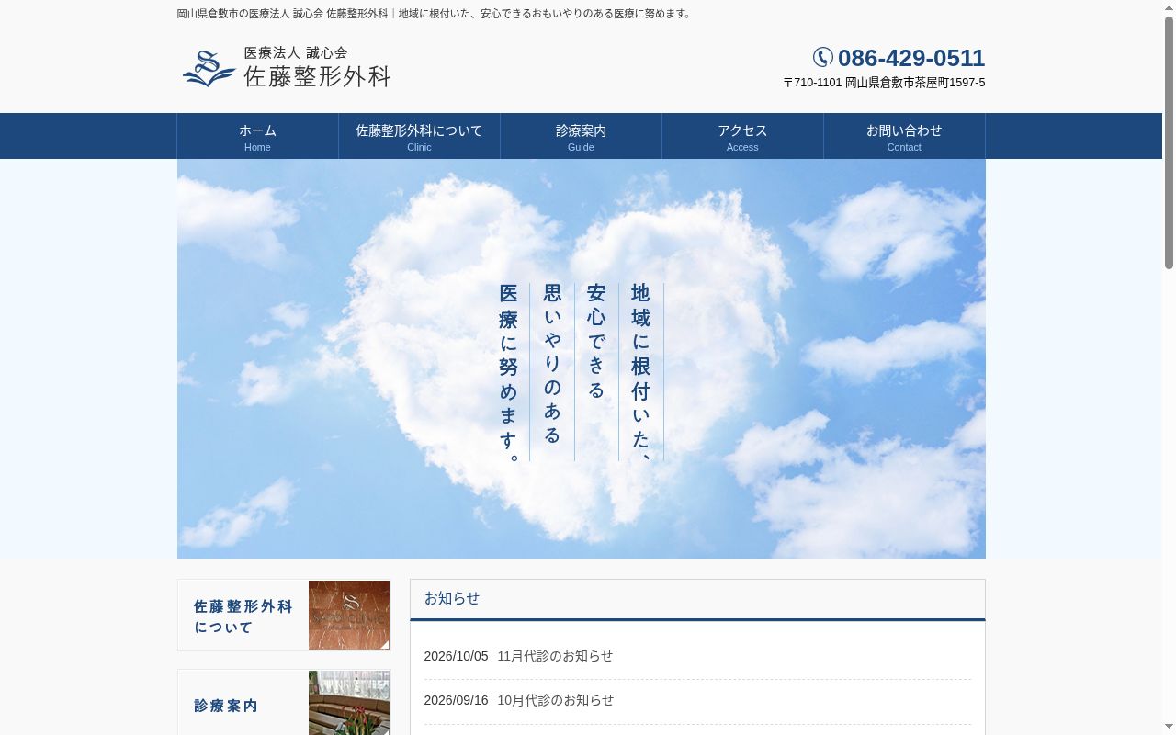This screenshot has width=1176, height=735.
Task: Go to 診療案内 Guide in navigation
Action: [581, 136]
